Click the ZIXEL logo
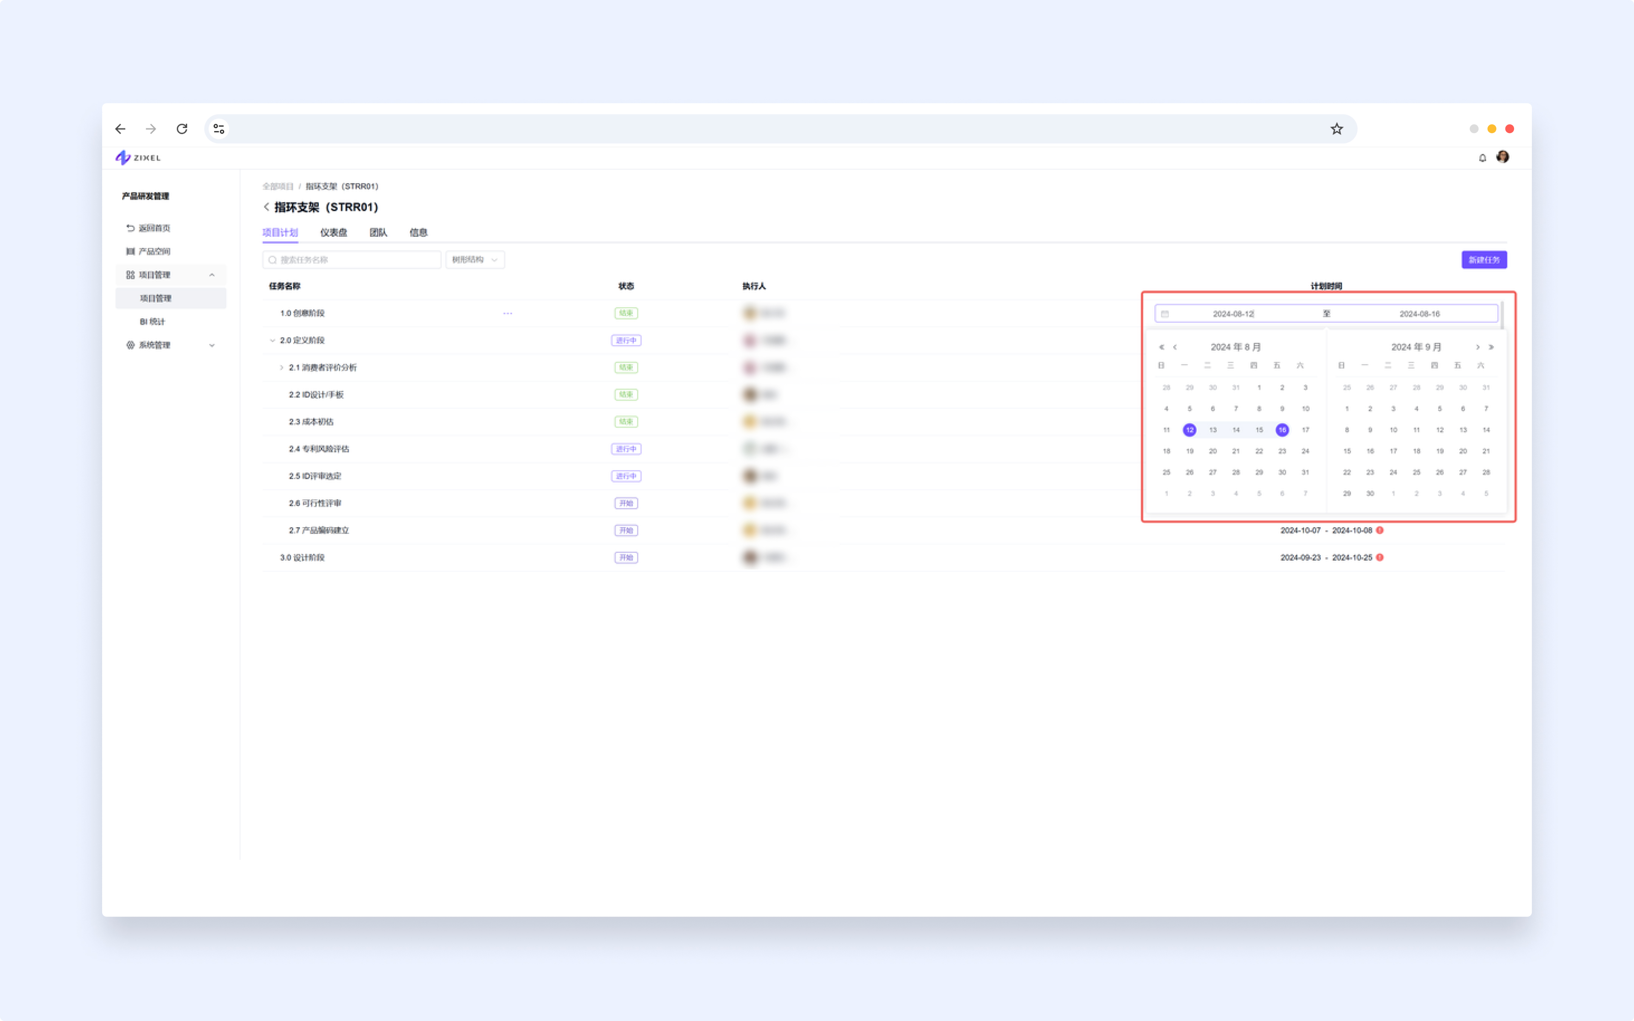 click(x=138, y=157)
